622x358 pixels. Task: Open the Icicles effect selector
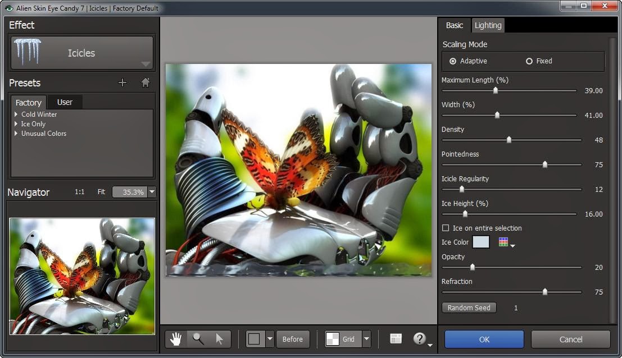click(81, 53)
